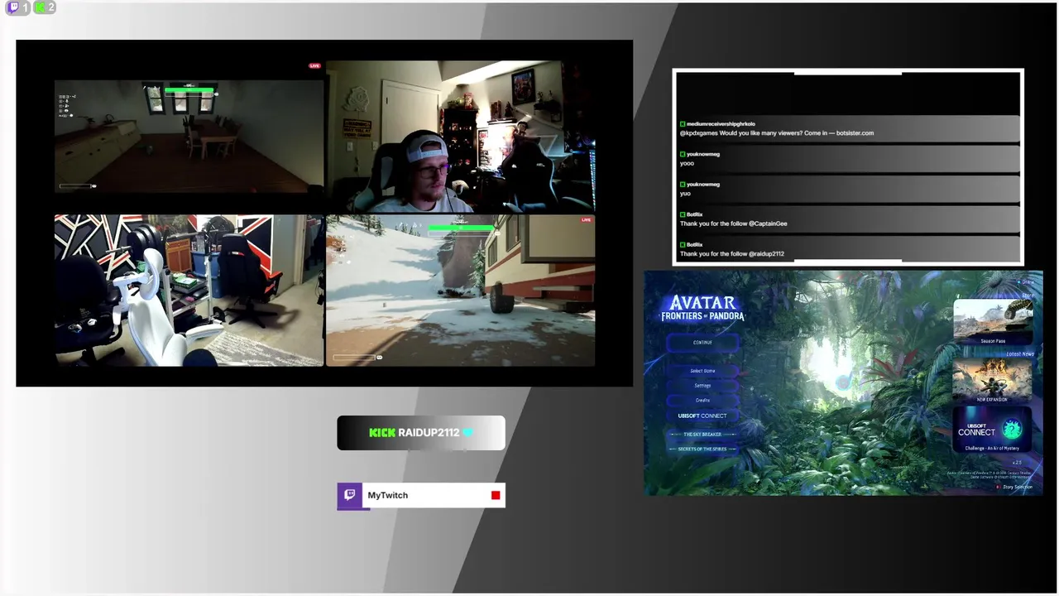Viewport: 1059px width, 596px height.
Task: Click the LIVE badge above the kitchen feed
Action: click(314, 65)
